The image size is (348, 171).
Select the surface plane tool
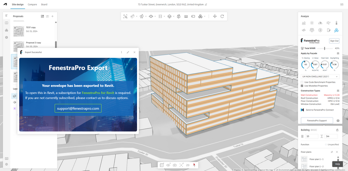[x=151, y=16]
